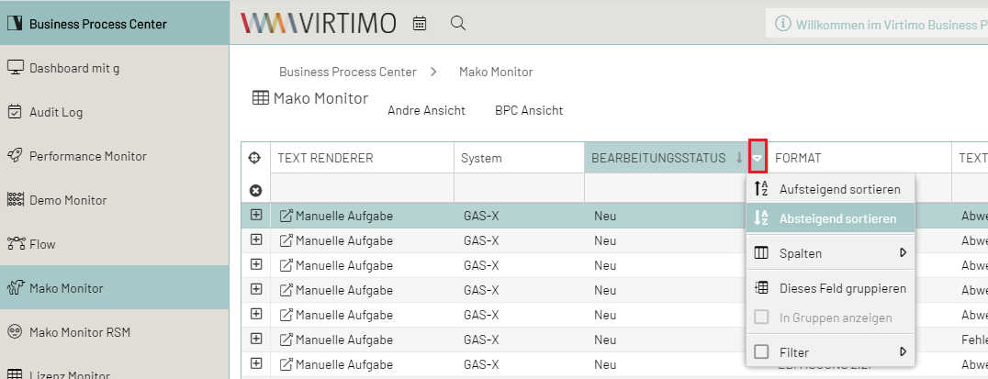Toggle the Filter checkbox in menu
This screenshot has height=379, width=988.
point(761,351)
